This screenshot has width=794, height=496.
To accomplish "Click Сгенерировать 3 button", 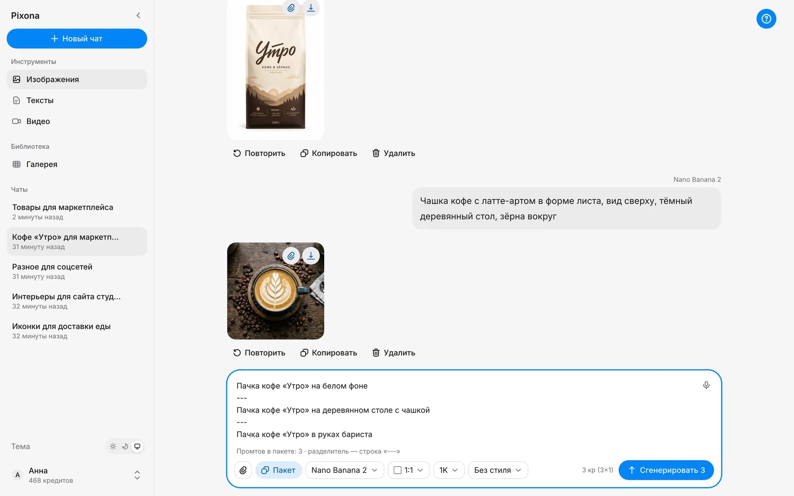I will coord(666,470).
